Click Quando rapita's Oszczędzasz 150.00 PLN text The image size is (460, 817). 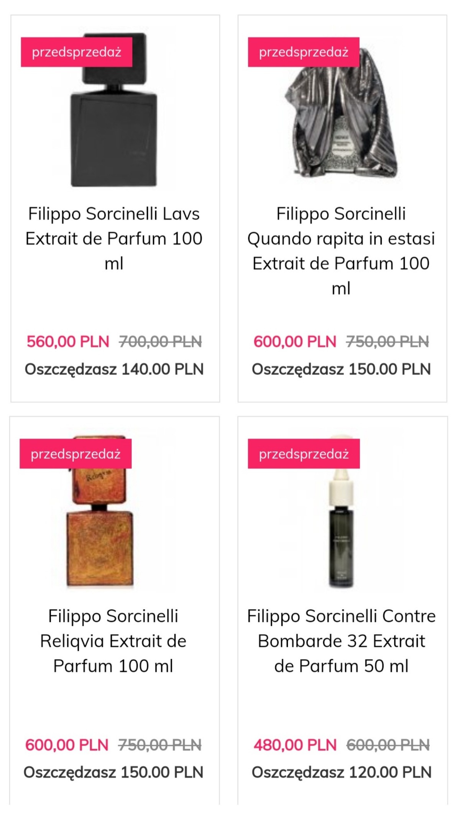341,369
